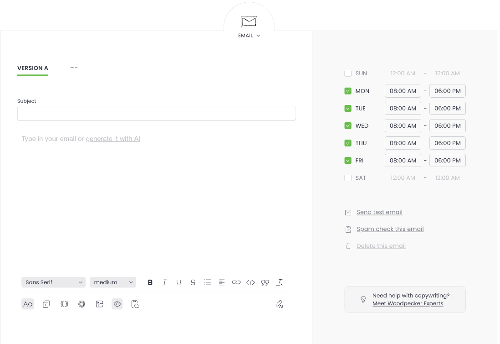Insert an image into the email body
Image resolution: width=500 pixels, height=344 pixels.
(x=99, y=304)
